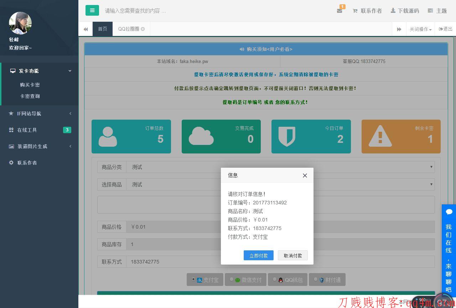Toggle the green hamburger sidebar button
Viewport: 456px width, 308px height.
(x=92, y=10)
